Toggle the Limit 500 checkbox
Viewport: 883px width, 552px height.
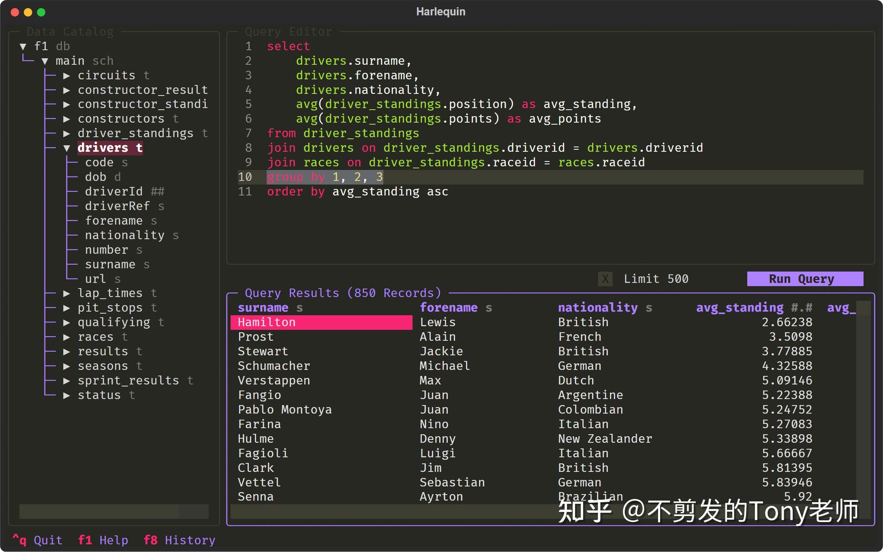[605, 279]
